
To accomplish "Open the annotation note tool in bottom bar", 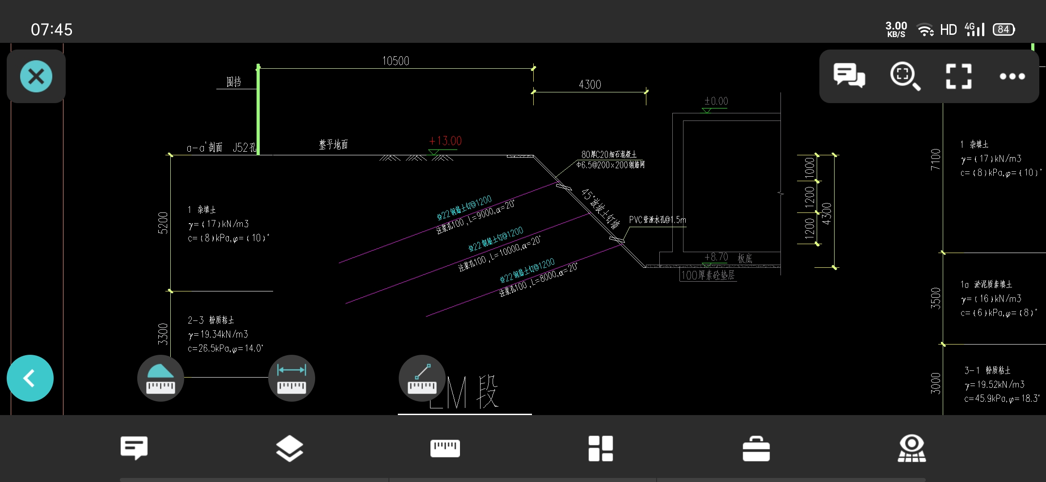I will tap(134, 448).
